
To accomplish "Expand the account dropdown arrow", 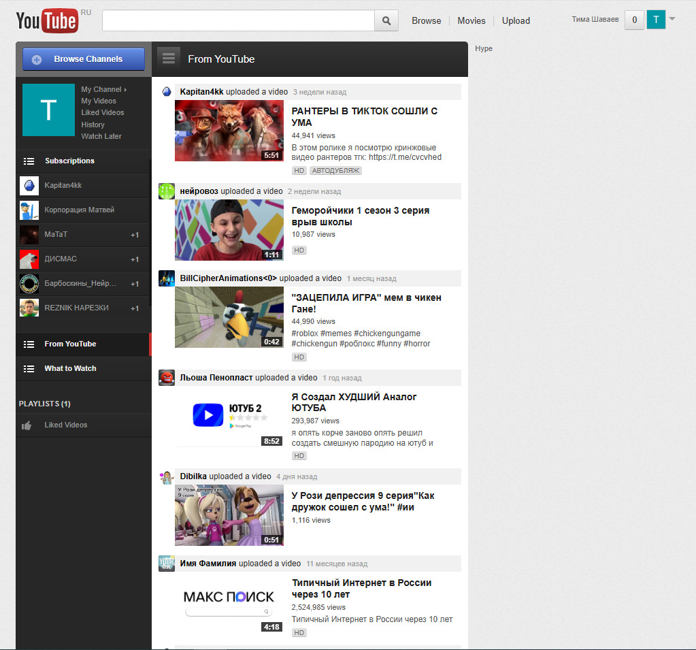I will pos(672,18).
